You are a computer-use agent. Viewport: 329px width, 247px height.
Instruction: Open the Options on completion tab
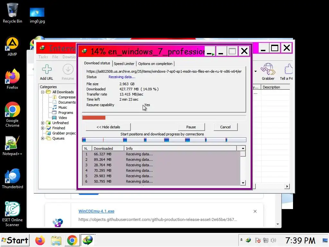pyautogui.click(x=155, y=64)
